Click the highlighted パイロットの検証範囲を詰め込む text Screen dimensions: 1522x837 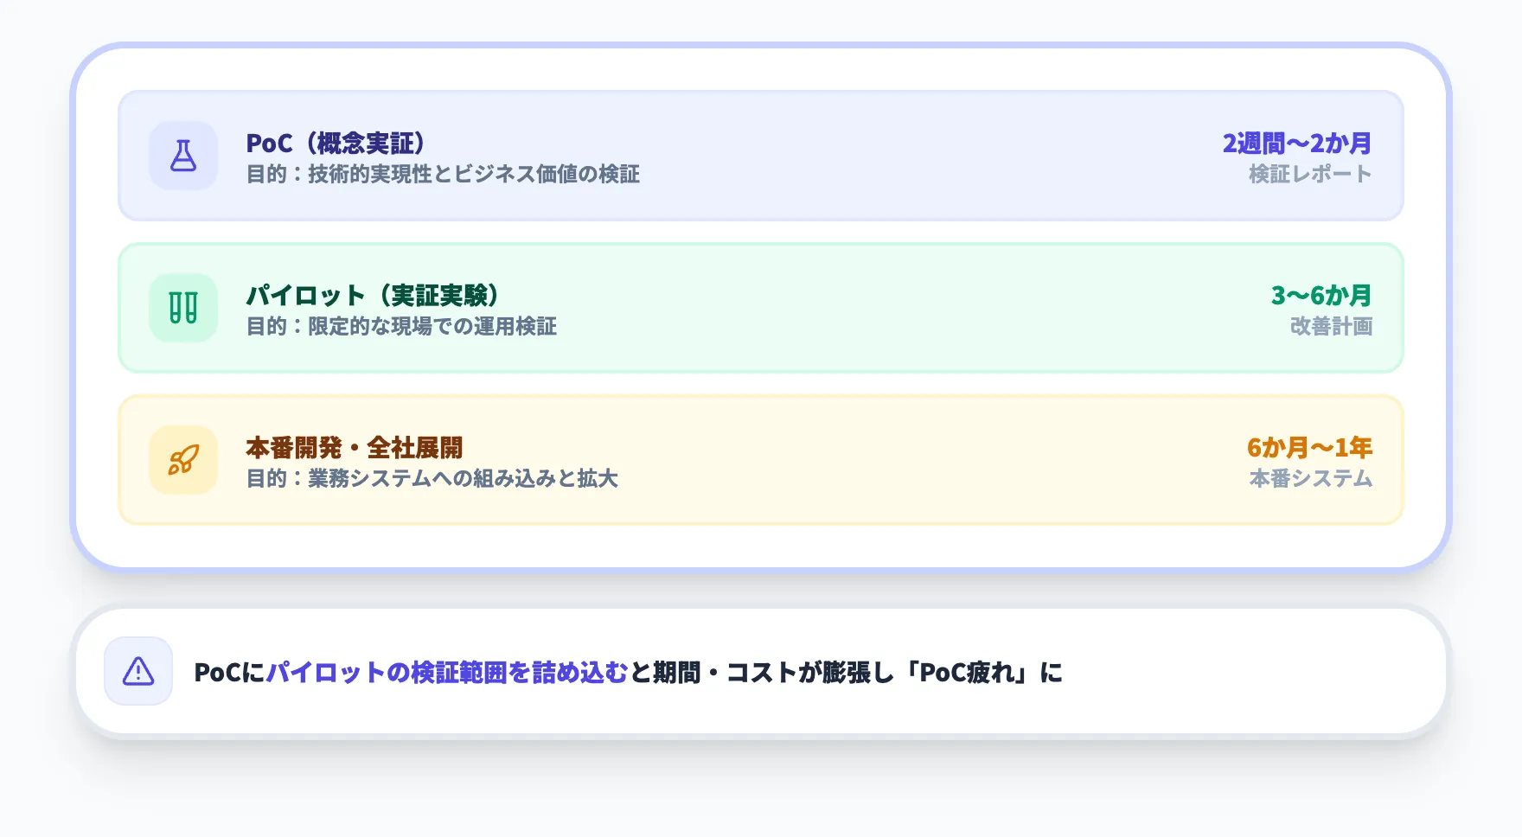tap(445, 671)
